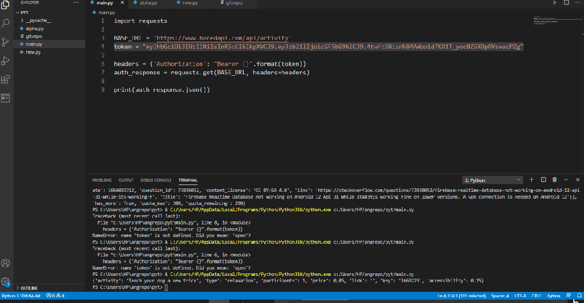
Task: Open the Manage gear menu
Action: click(x=6, y=281)
